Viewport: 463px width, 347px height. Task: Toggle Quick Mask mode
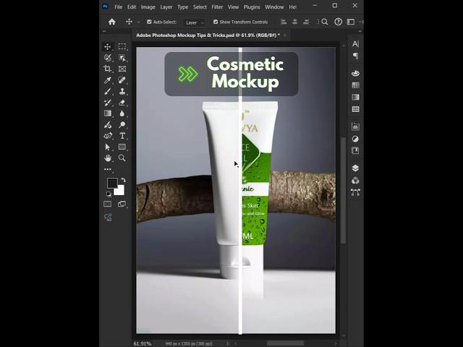108,204
